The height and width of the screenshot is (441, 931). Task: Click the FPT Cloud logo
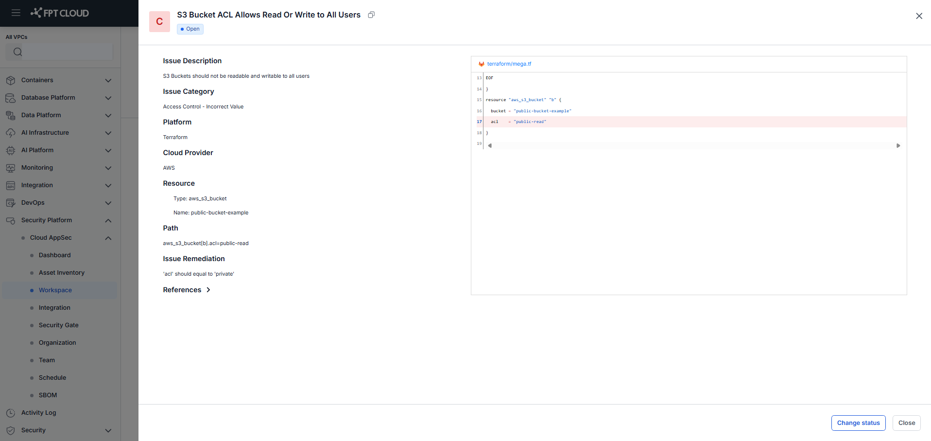(x=60, y=13)
